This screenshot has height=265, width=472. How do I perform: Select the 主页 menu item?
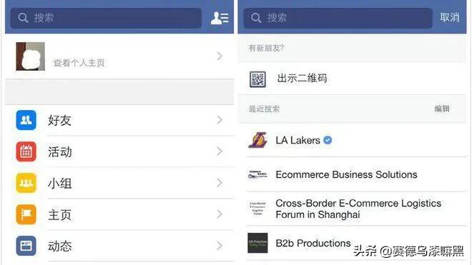(x=119, y=214)
